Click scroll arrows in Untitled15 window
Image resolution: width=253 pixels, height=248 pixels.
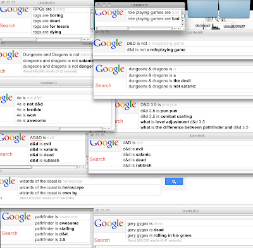pos(176,28)
